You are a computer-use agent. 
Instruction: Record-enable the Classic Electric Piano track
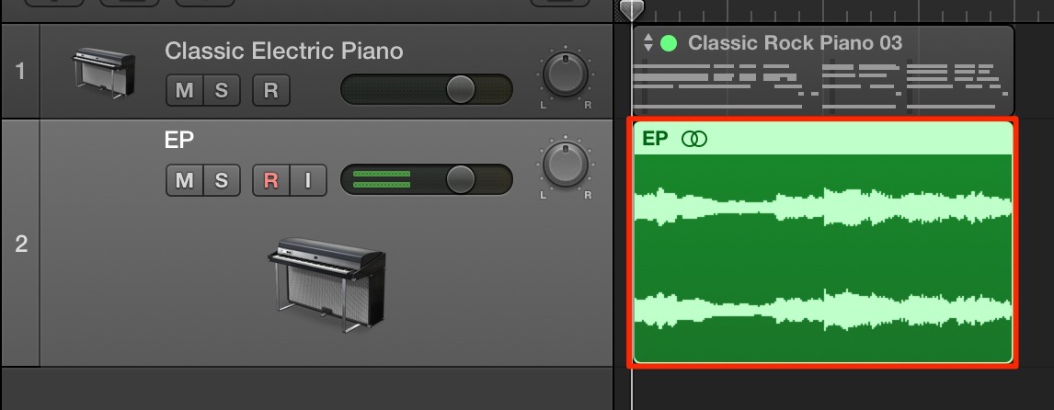271,91
